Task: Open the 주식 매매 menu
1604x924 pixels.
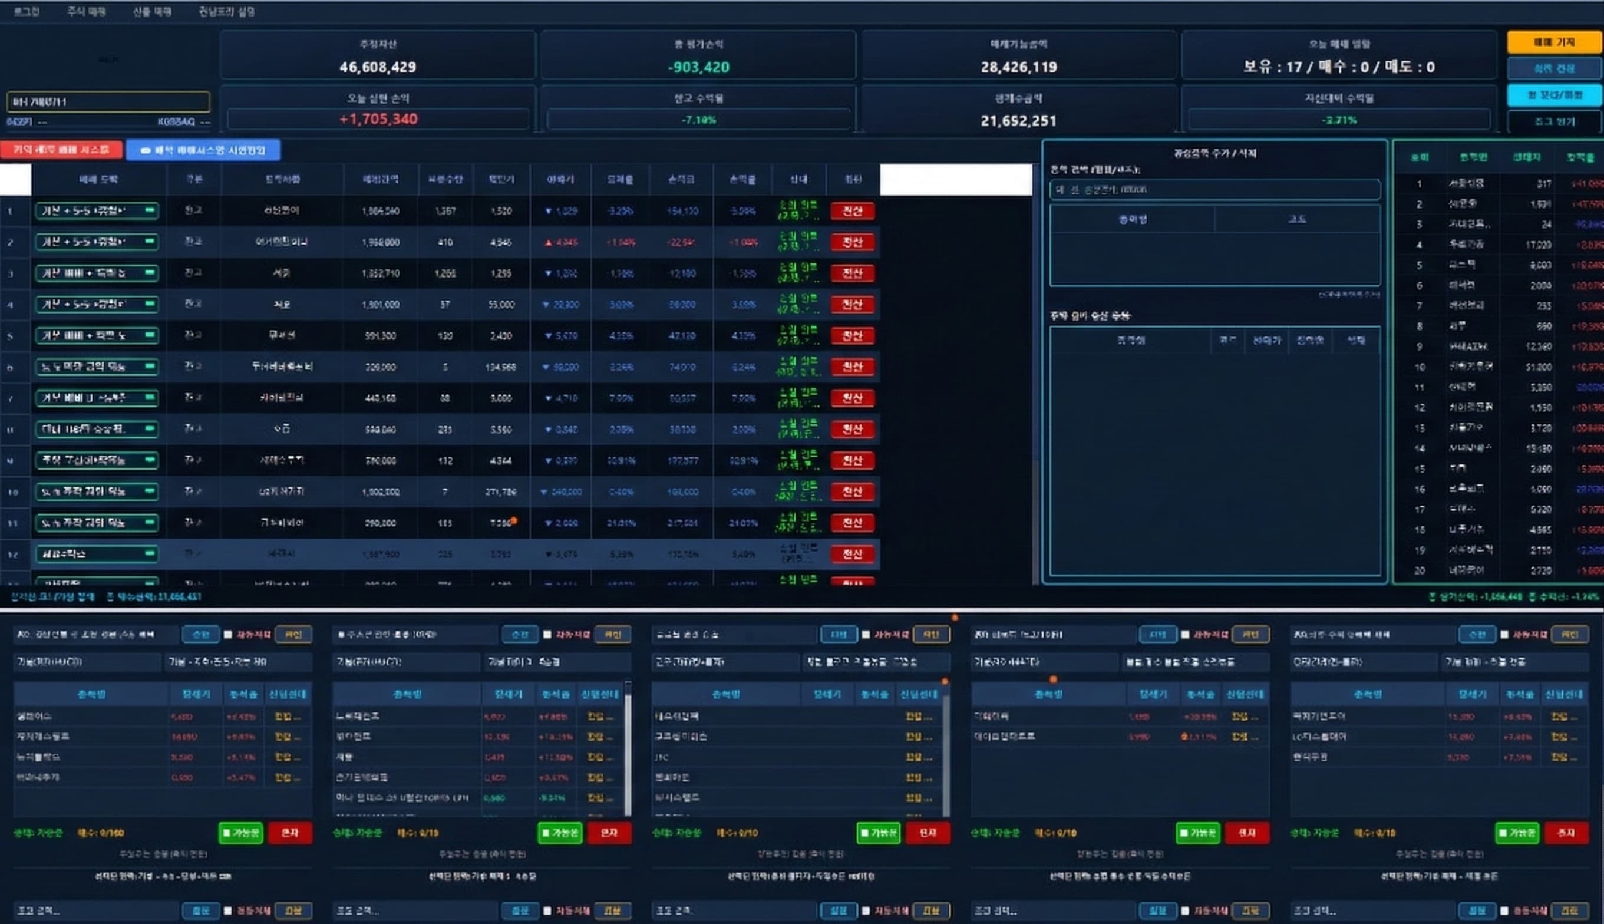Action: point(85,11)
